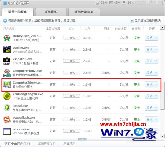The height and width of the screenshot is (147, 165).
Task: Click the ComputerZService monitor icon
Action: 7,85
